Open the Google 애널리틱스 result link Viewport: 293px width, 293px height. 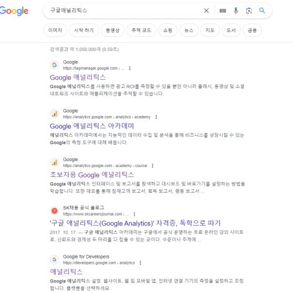click(78, 77)
